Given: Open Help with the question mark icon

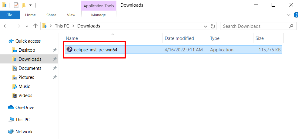Looking at the screenshot, I should tap(296, 15).
